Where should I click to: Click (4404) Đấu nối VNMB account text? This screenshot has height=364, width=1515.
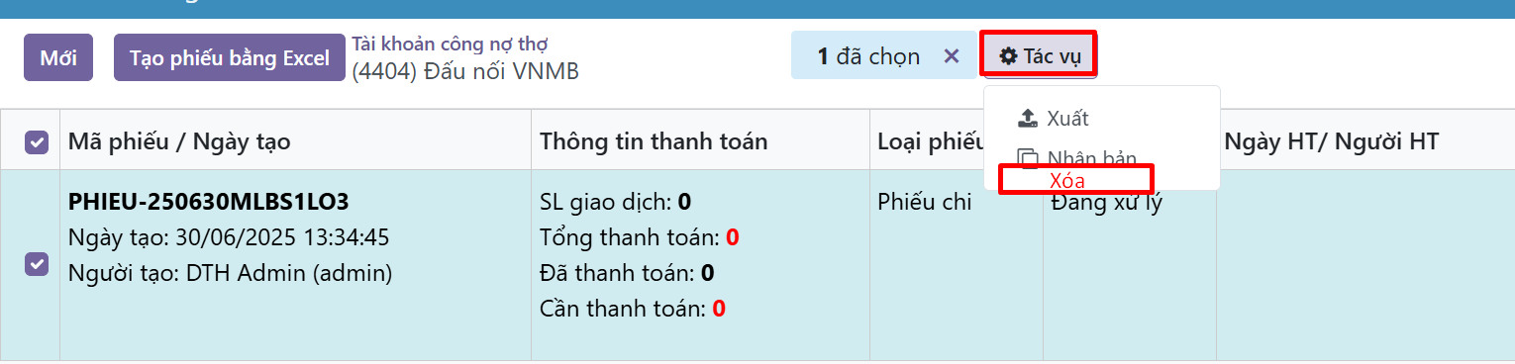465,71
